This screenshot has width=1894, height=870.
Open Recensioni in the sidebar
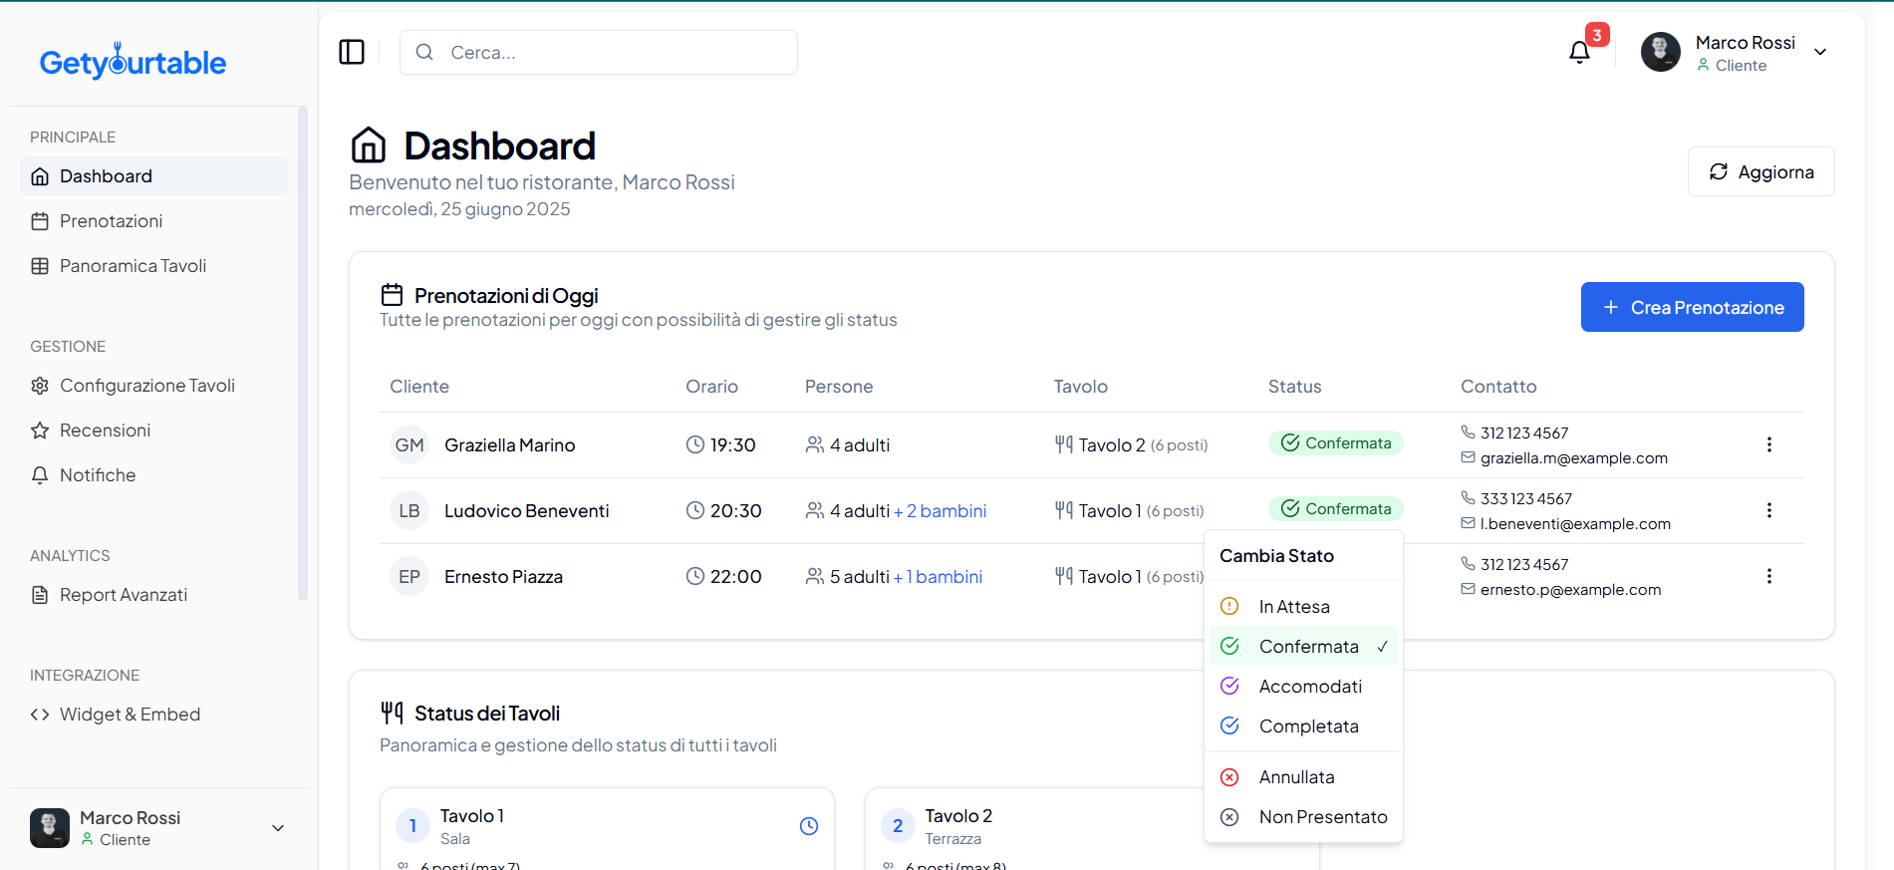pos(153,431)
